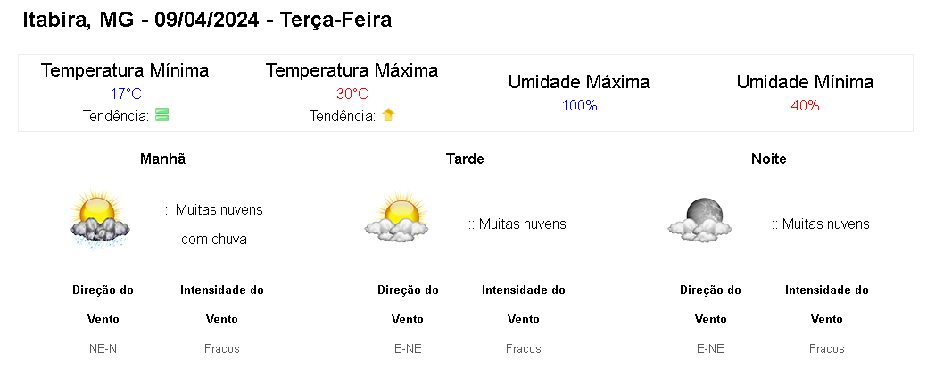Viewport: 935px width, 367px height.
Task: Click the afternoon sun with clouds icon
Action: (394, 218)
